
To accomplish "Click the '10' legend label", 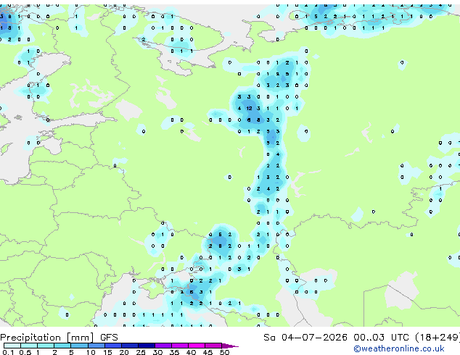I will pos(91,352).
